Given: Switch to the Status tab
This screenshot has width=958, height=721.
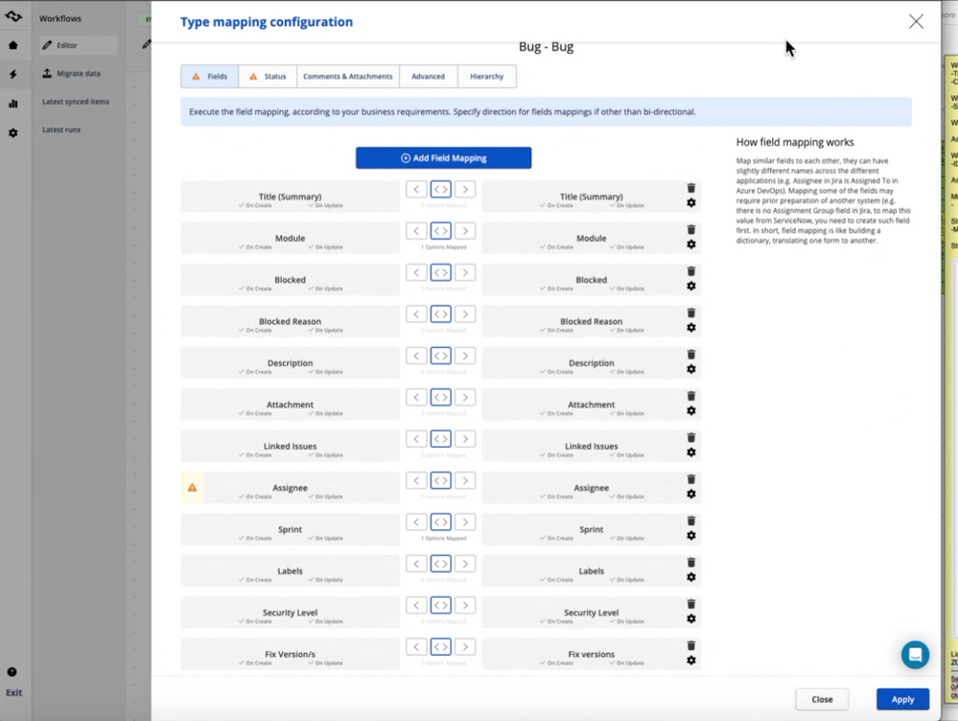Looking at the screenshot, I should click(x=268, y=77).
